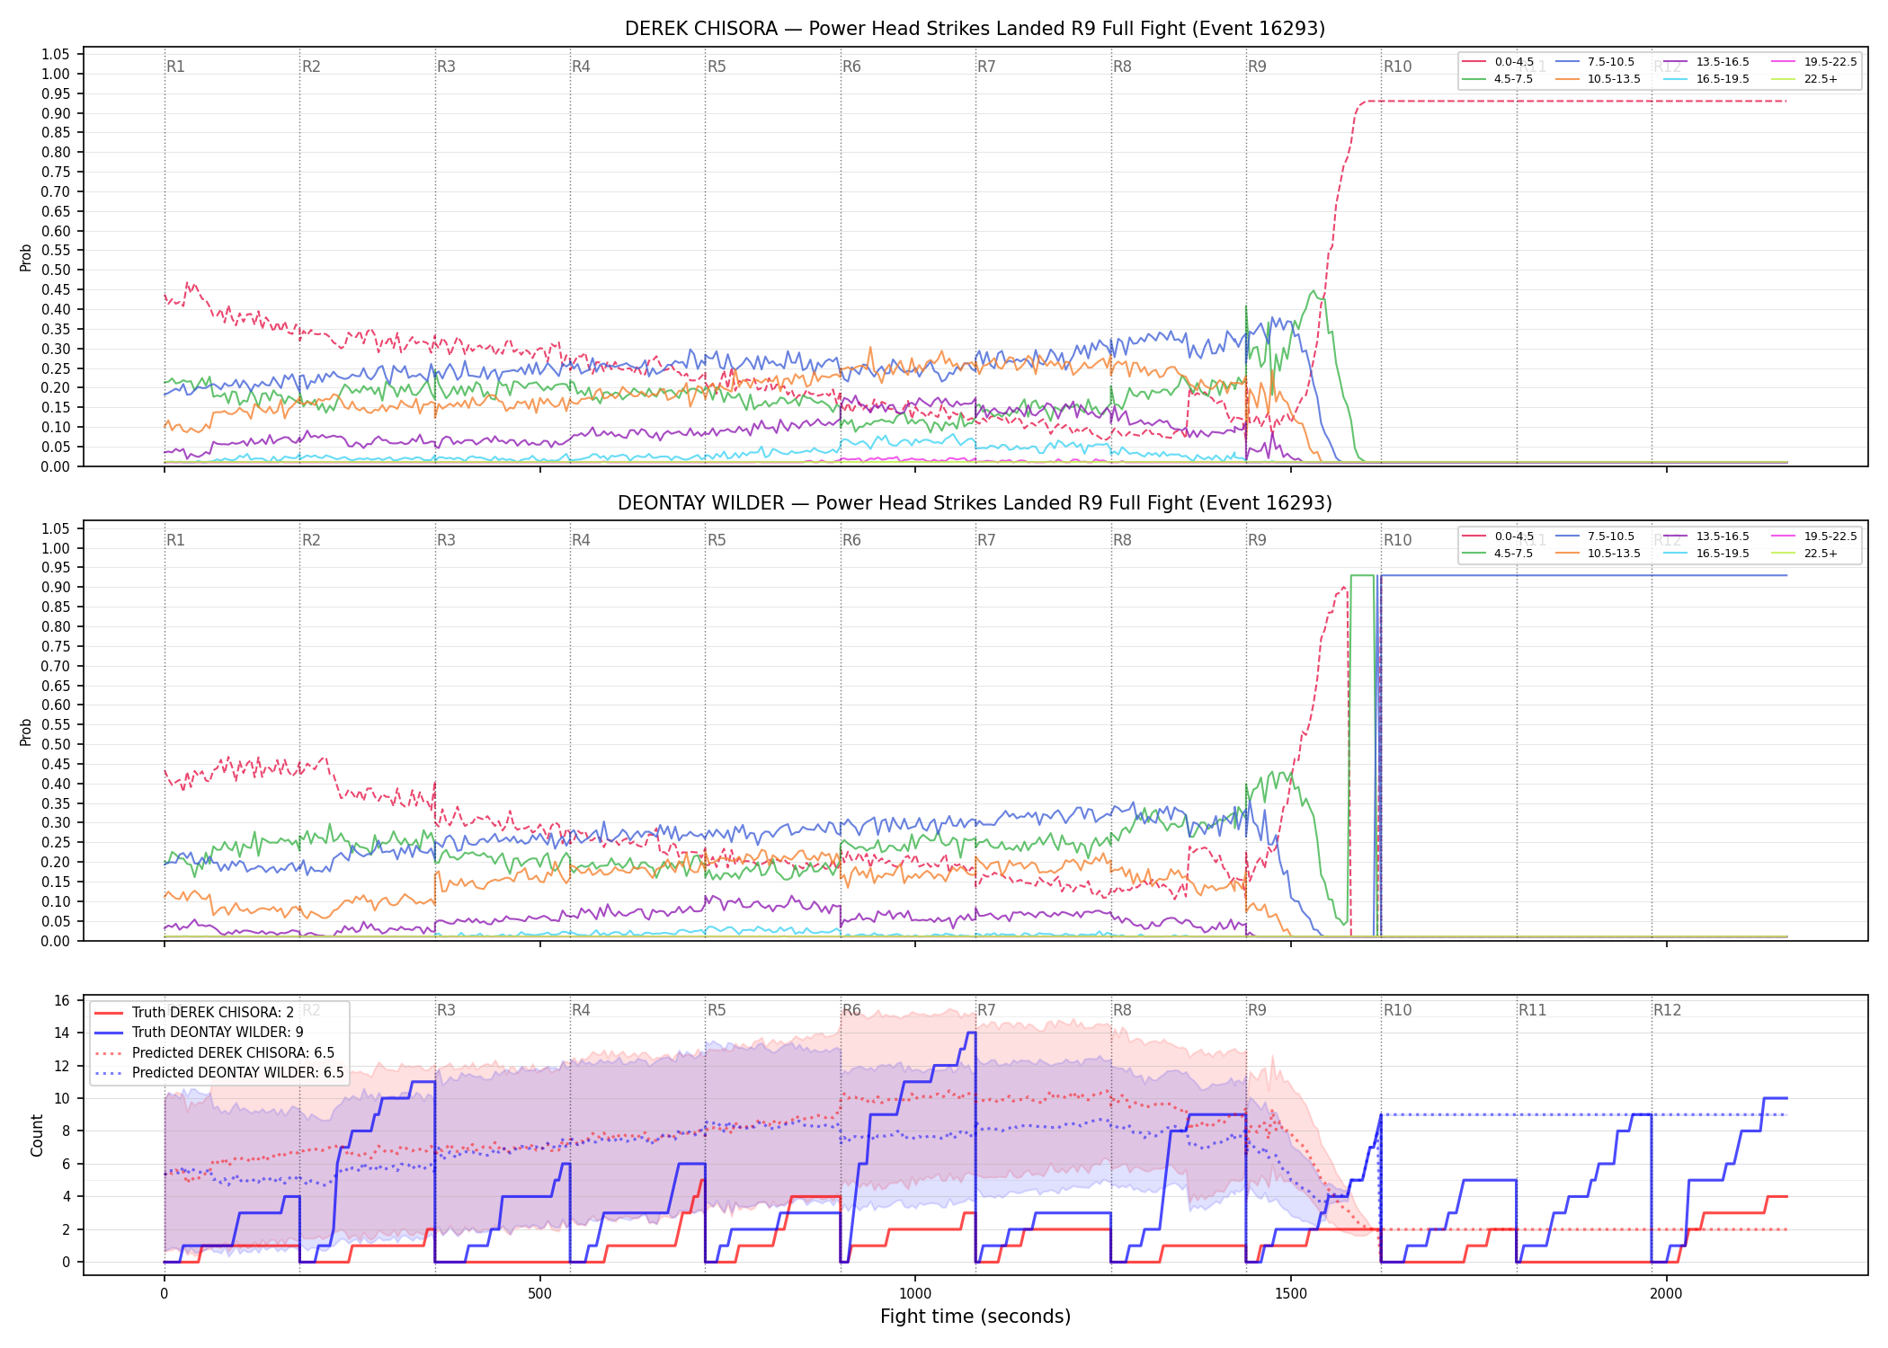Screen dimensions: 1888x1348
Task: Select the 7.5-10.5 legend entry in Chisora chart
Action: pyautogui.click(x=1595, y=62)
